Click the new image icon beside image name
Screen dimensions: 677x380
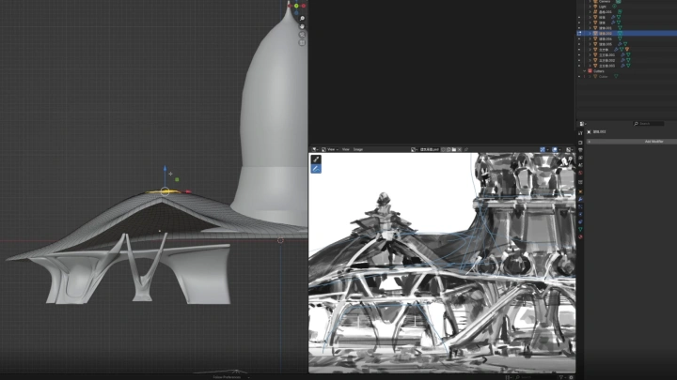pos(449,149)
